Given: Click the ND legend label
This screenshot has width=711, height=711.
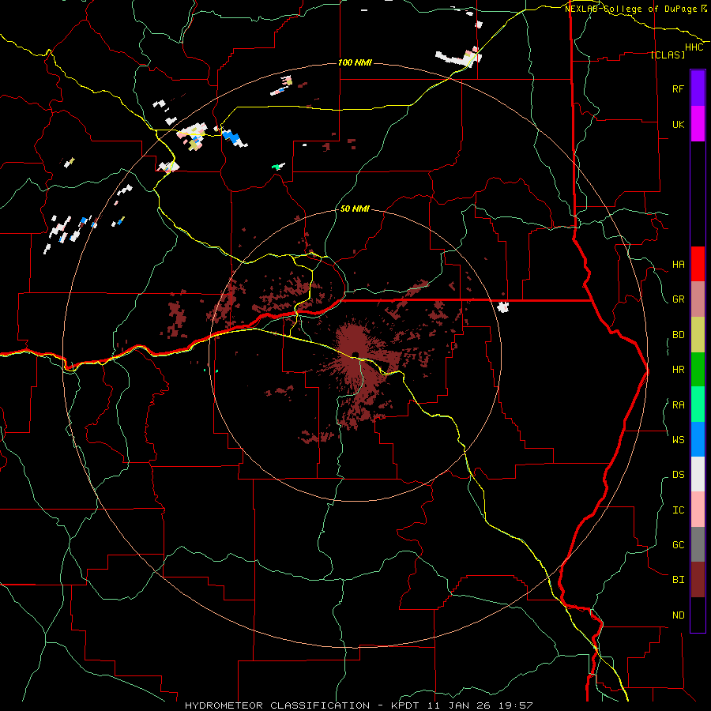Looking at the screenshot, I should coord(678,615).
